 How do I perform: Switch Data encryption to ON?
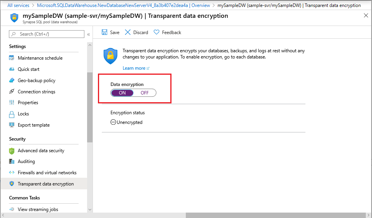click(x=122, y=93)
